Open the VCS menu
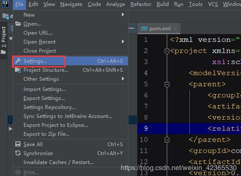Screen dimensions: 241x176 213,4
